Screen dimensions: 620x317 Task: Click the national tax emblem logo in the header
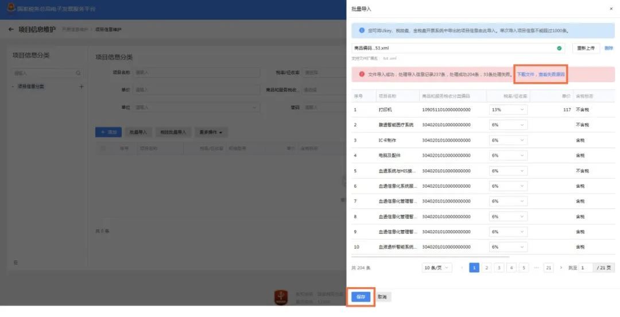pyautogui.click(x=11, y=7)
